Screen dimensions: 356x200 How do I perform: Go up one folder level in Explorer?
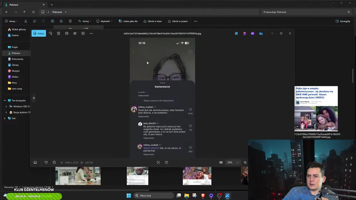(x=24, y=12)
